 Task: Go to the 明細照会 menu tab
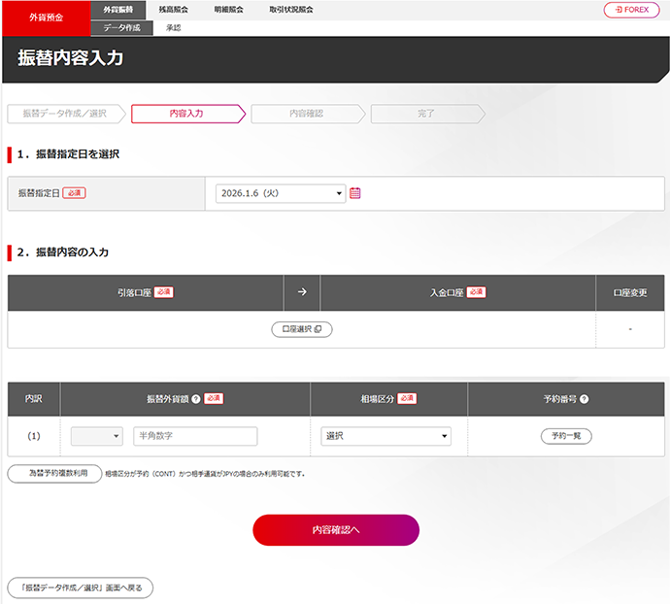point(229,10)
